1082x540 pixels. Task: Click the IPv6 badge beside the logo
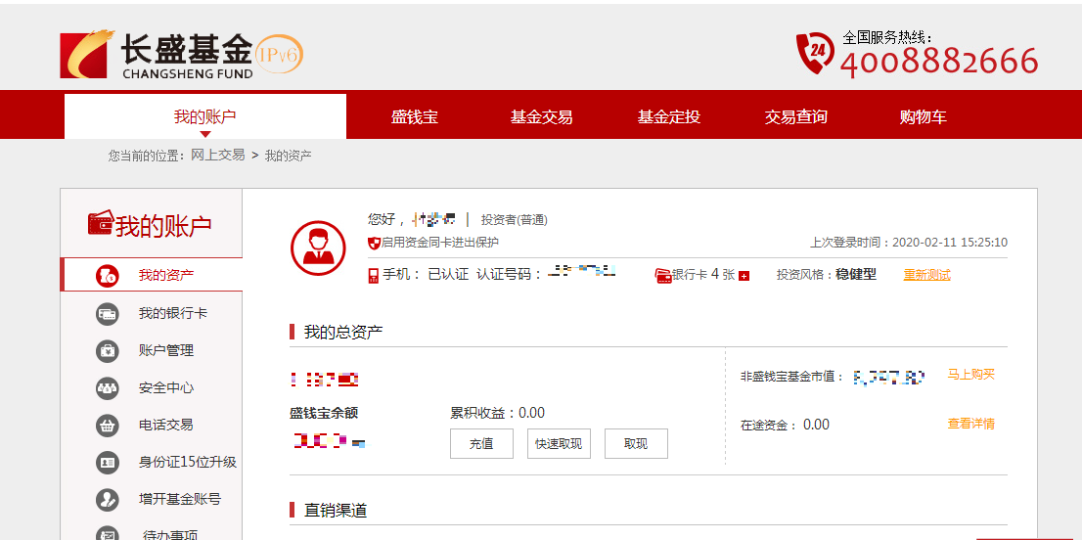(x=279, y=55)
